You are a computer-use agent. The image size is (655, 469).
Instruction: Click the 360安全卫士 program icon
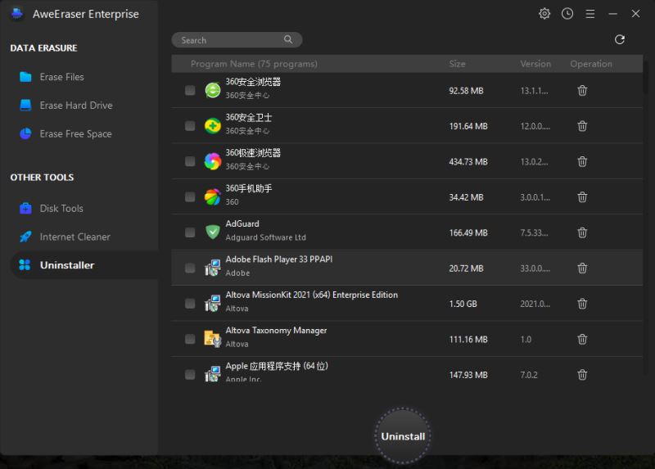213,126
